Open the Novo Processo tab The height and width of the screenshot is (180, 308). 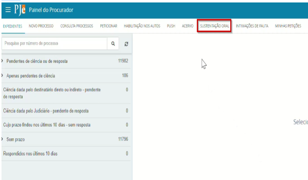click(x=41, y=26)
